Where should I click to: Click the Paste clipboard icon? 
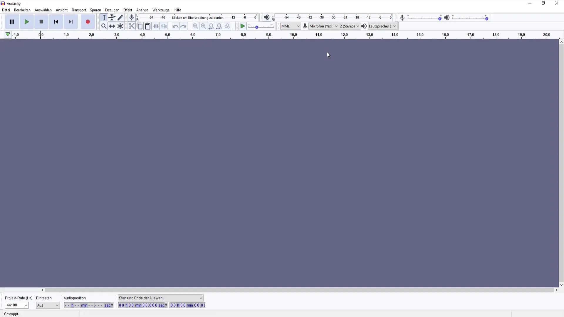148,26
